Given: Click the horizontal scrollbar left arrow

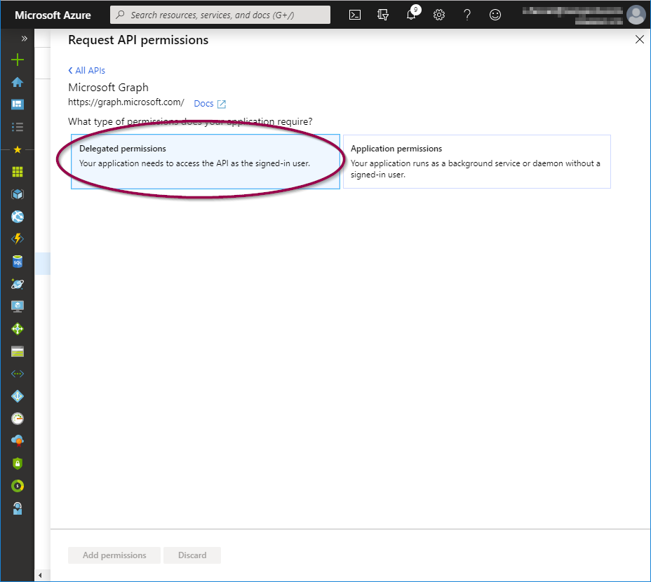Looking at the screenshot, I should coord(40,575).
